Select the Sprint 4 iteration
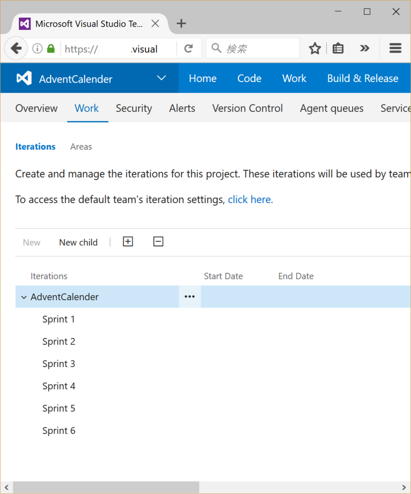The height and width of the screenshot is (494, 411). tap(58, 386)
